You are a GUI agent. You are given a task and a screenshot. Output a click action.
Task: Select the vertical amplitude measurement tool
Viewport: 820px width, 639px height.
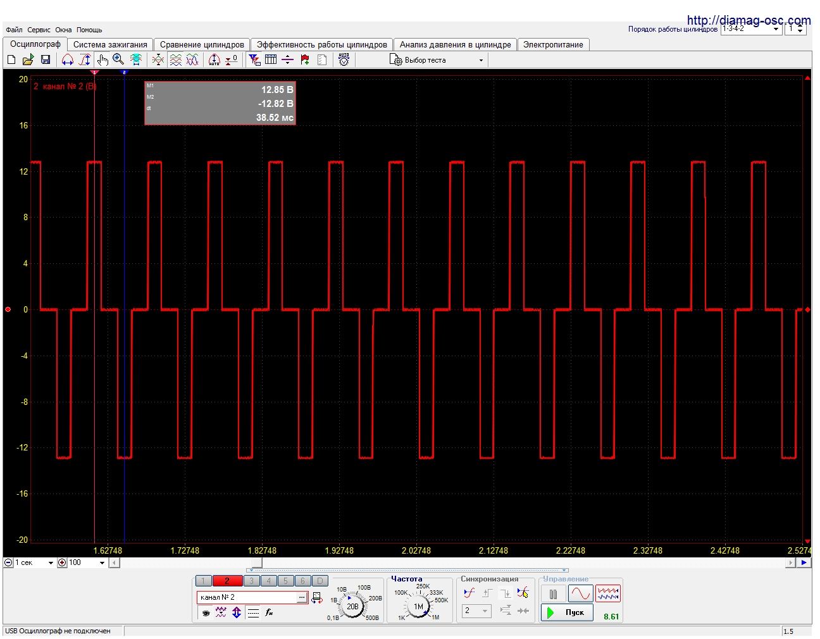85,59
